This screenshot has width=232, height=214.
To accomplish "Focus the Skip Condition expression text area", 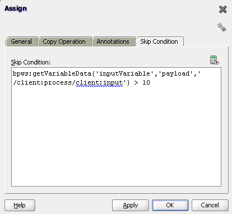I will 116,127.
